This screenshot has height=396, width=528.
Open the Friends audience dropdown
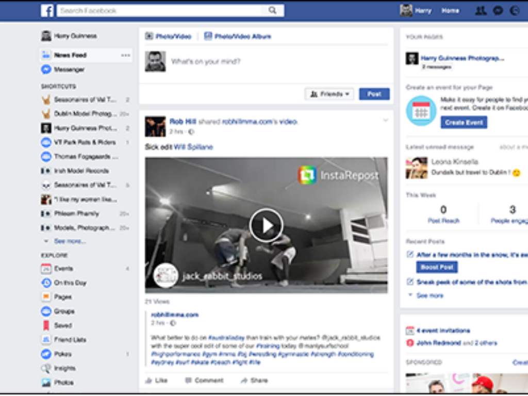point(329,94)
